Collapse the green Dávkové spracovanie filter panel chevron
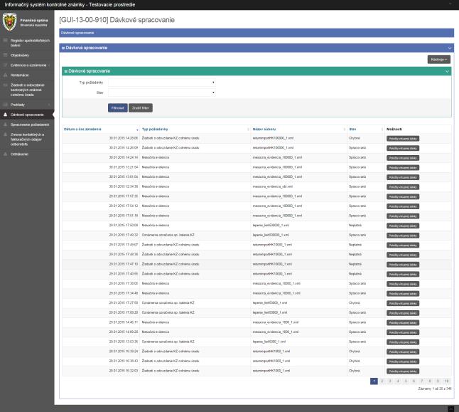Screen dimensions: 459x412 (447, 71)
